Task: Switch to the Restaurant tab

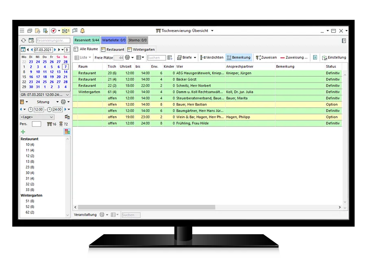Action: click(113, 50)
